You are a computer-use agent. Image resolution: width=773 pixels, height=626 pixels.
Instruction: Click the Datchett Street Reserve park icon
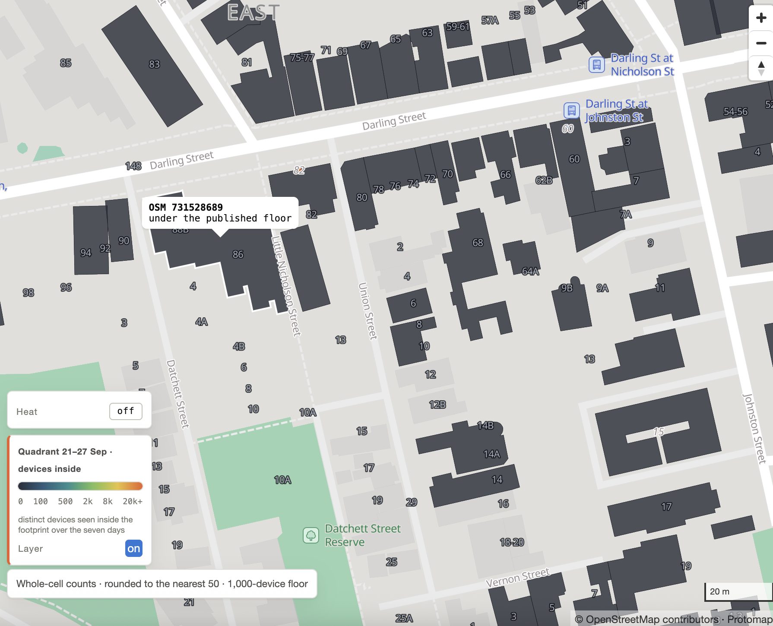click(x=310, y=535)
